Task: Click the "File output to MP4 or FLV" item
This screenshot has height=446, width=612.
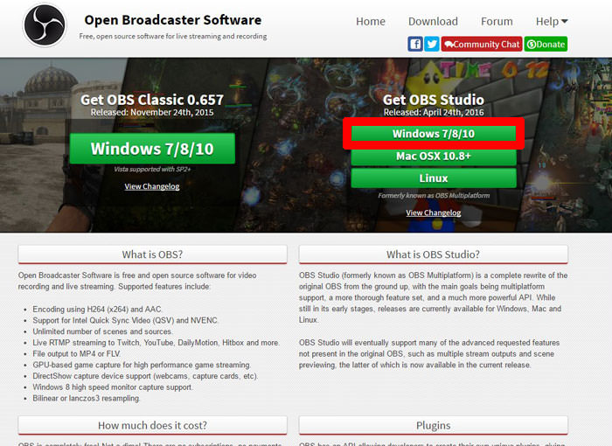Action: click(x=77, y=354)
